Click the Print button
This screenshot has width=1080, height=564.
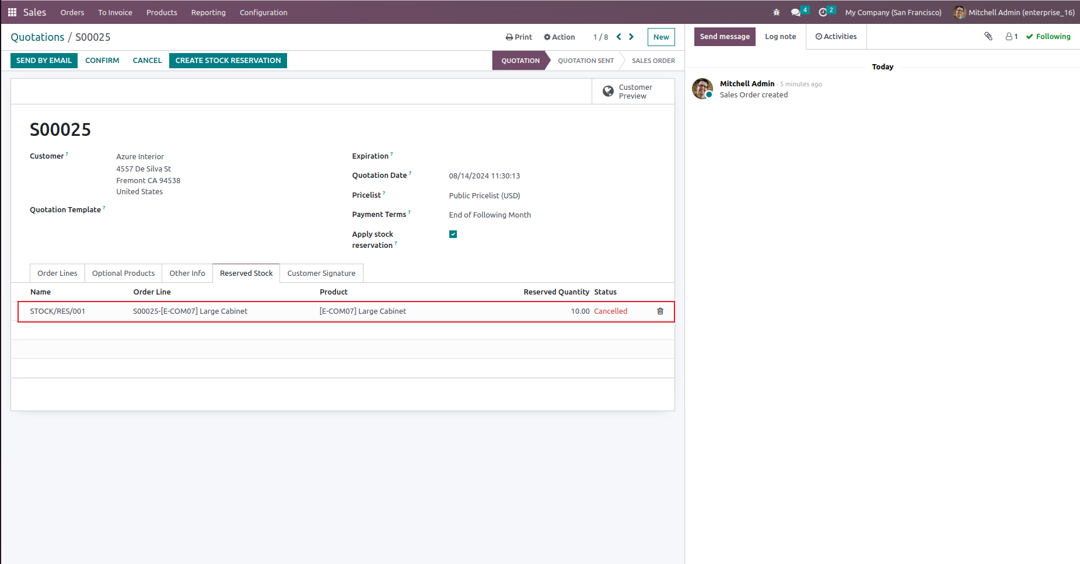coord(519,37)
